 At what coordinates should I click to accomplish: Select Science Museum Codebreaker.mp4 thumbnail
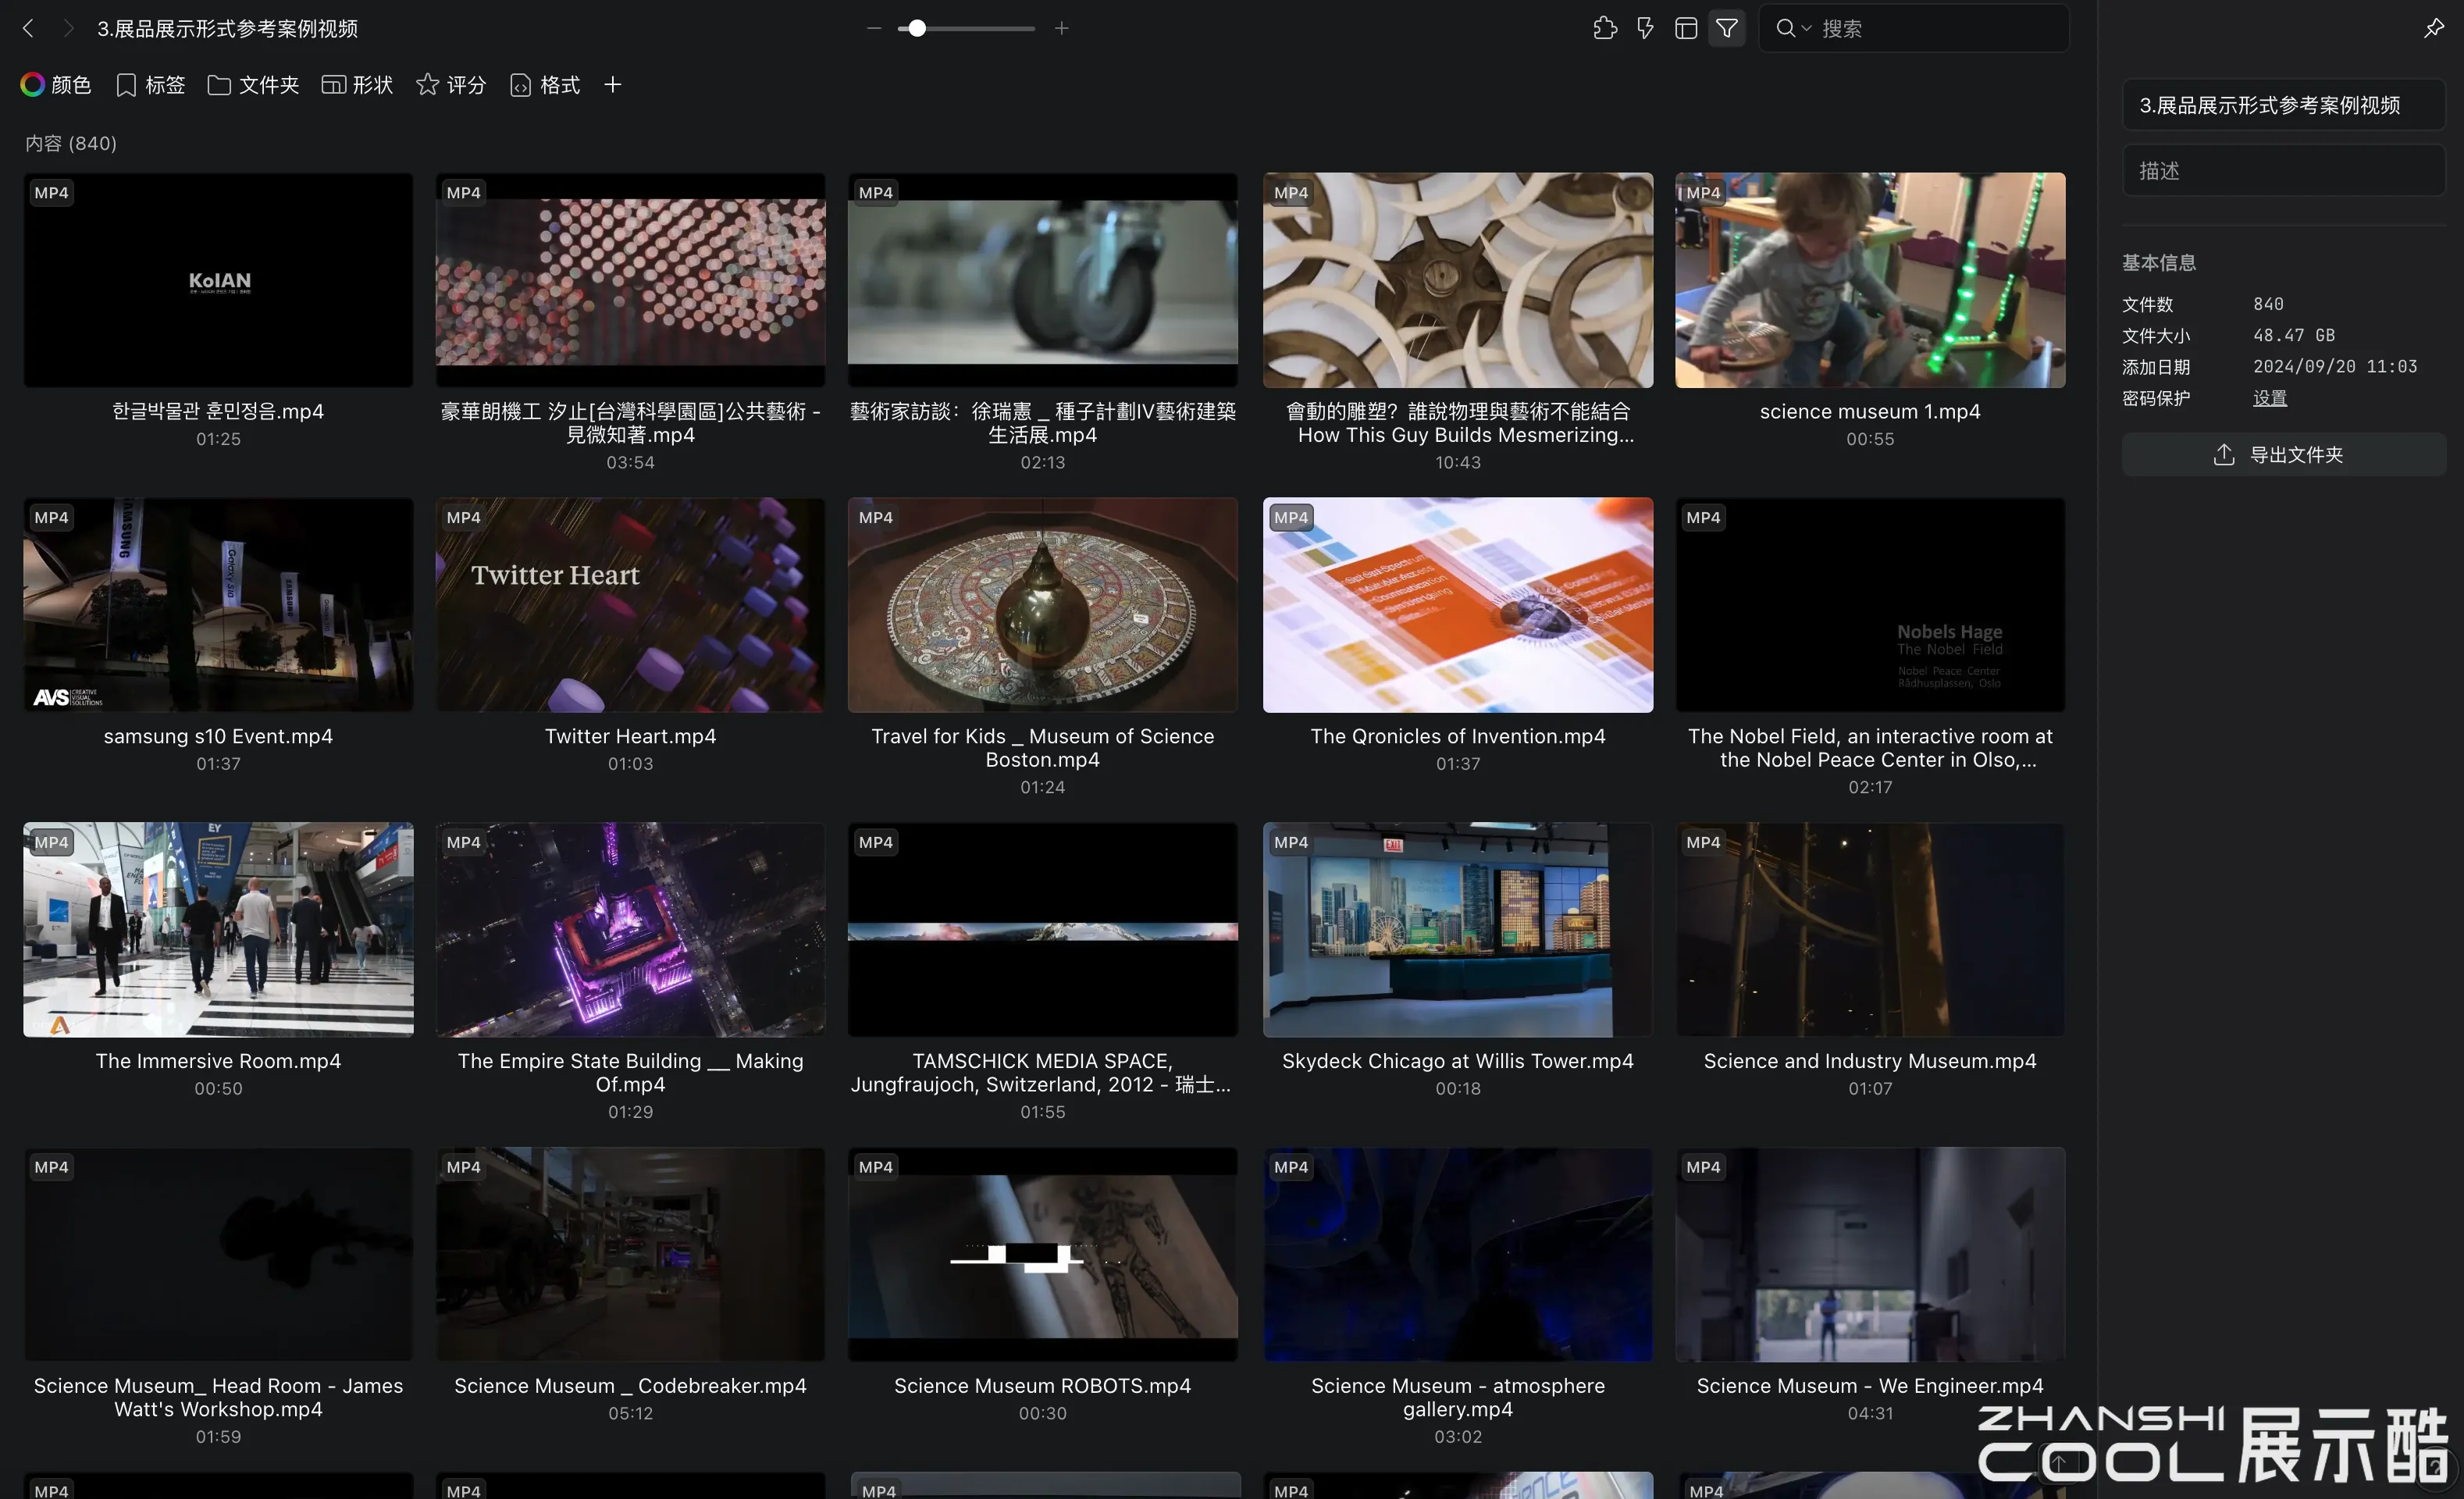coord(631,1255)
